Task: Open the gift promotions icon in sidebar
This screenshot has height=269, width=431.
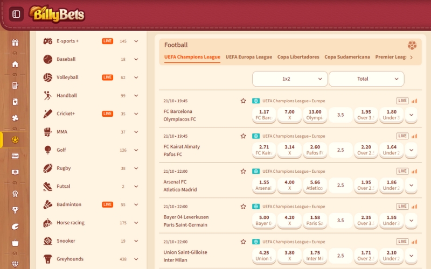Action: pyautogui.click(x=15, y=43)
